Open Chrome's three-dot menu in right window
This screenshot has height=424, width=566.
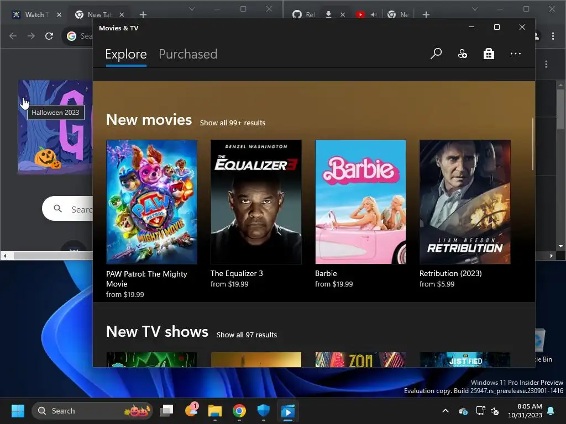click(x=553, y=36)
